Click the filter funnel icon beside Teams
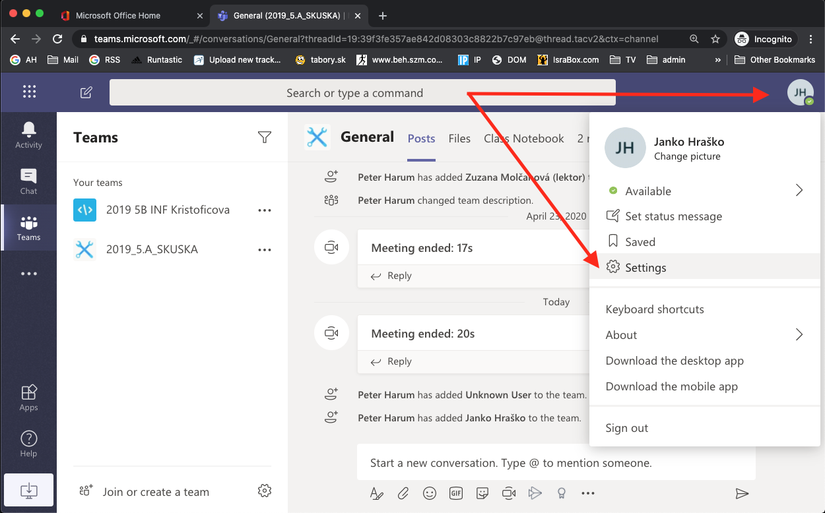825x513 pixels. pos(265,137)
